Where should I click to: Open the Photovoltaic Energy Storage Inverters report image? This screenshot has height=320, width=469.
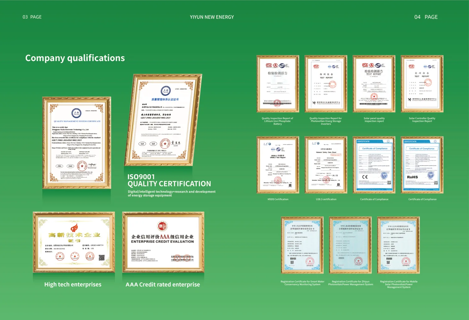coord(326,84)
